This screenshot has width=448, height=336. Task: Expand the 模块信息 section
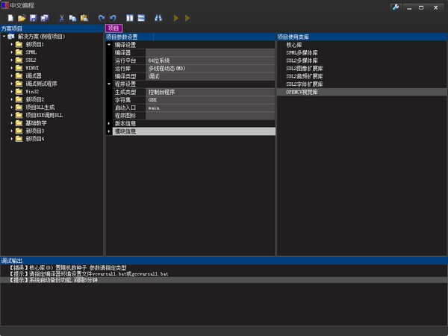click(x=109, y=131)
